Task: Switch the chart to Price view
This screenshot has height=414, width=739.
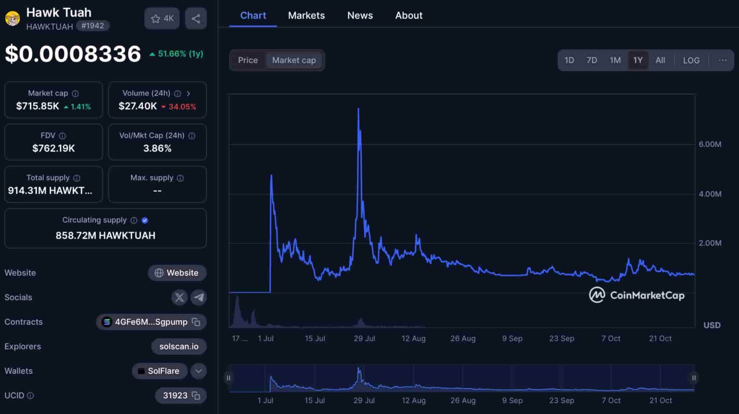Action: click(248, 60)
